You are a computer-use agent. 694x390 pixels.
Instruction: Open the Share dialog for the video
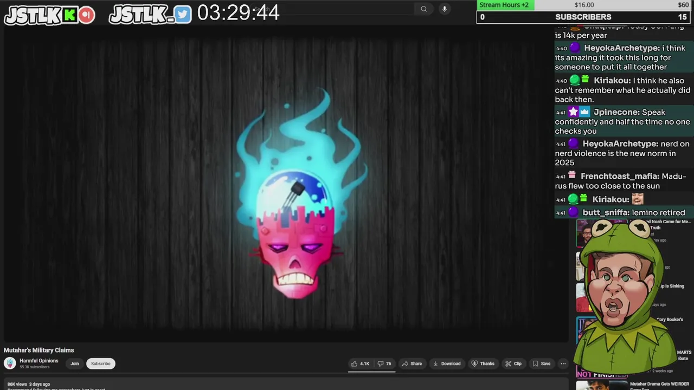point(412,363)
